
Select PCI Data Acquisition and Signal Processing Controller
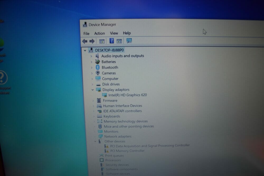tap(150, 146)
